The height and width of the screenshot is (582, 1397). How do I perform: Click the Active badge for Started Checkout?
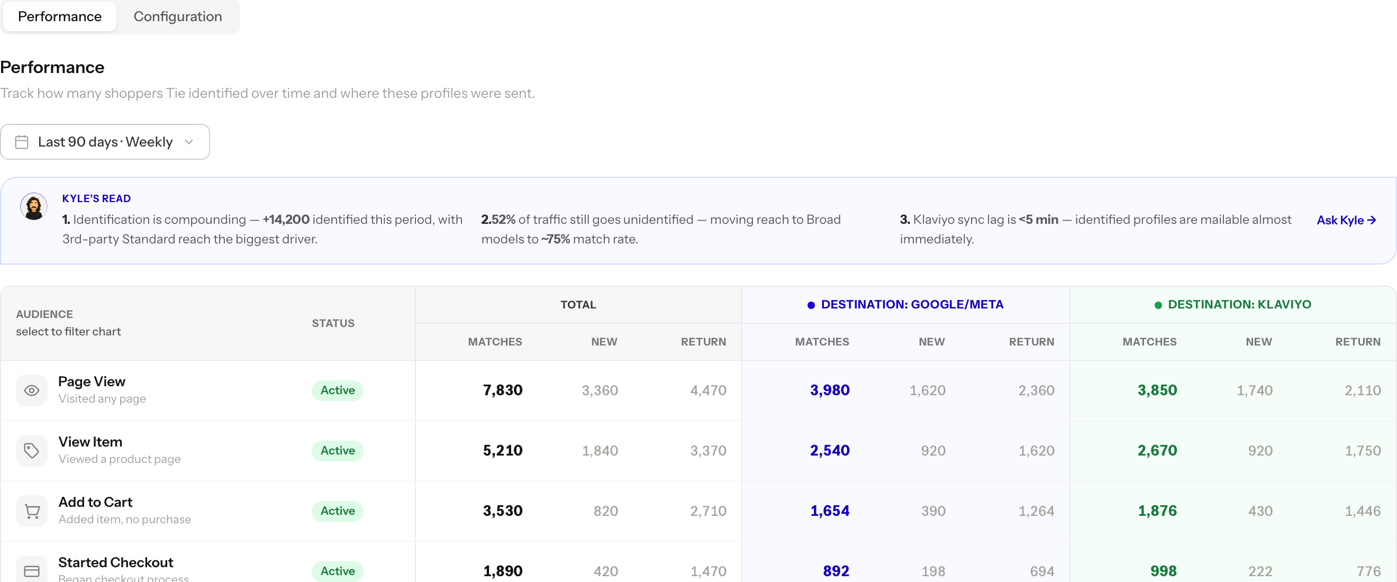pyautogui.click(x=337, y=570)
